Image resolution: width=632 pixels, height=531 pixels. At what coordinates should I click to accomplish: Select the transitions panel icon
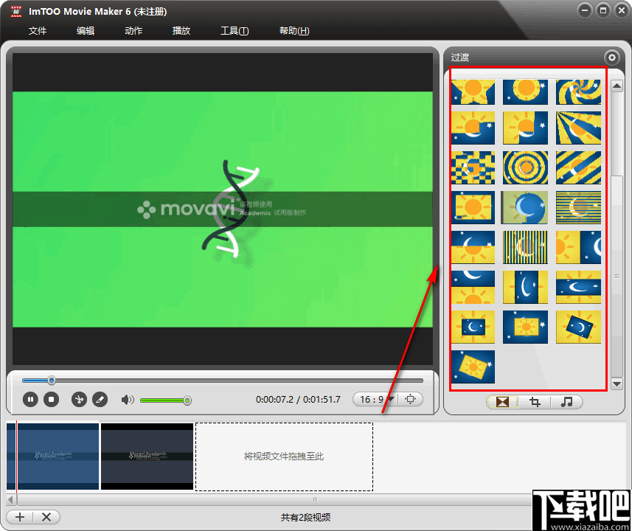point(502,402)
